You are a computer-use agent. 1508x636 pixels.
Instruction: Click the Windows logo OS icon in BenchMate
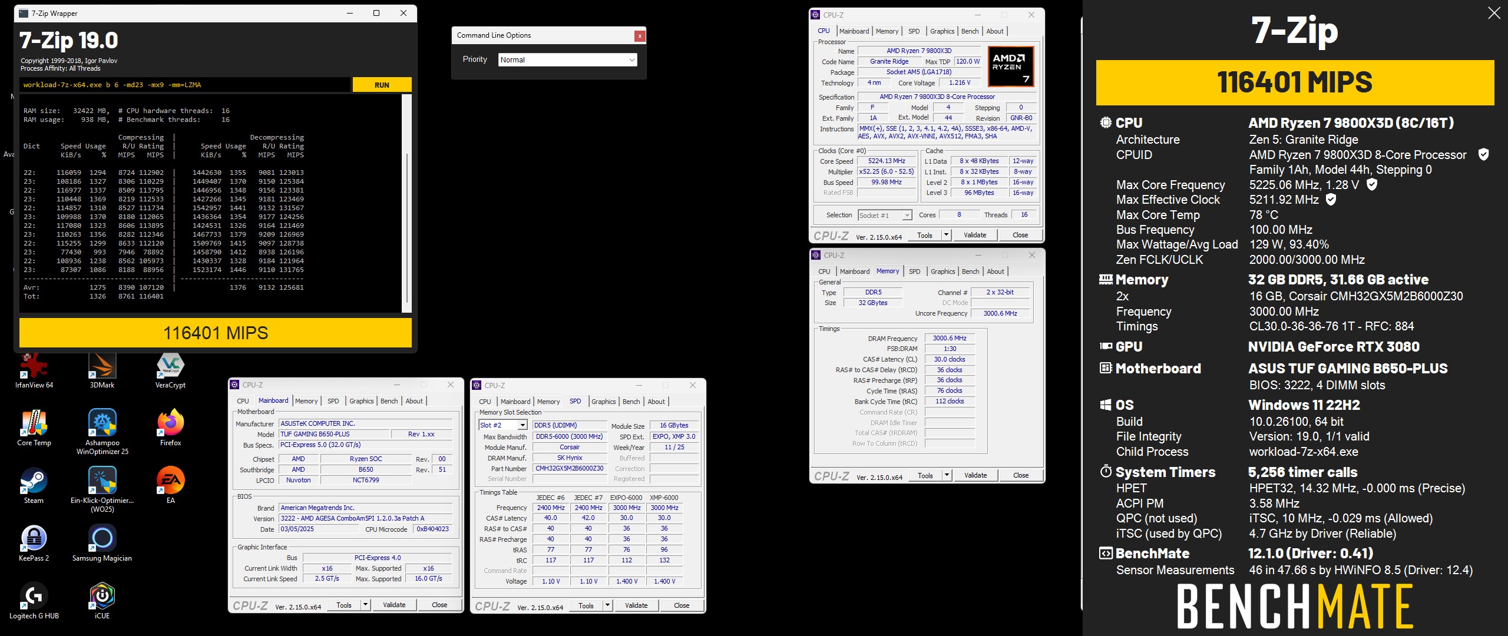point(1106,405)
